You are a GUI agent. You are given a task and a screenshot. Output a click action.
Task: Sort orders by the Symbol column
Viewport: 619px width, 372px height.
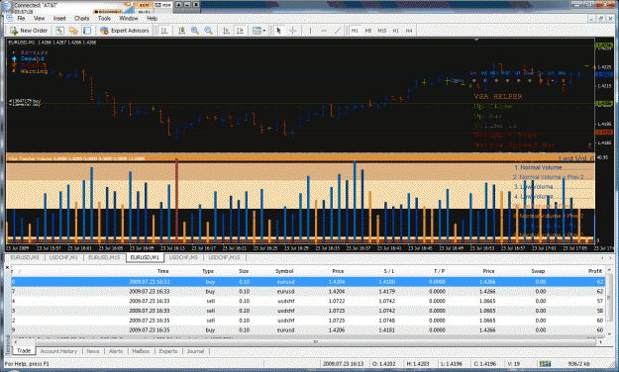[x=284, y=271]
